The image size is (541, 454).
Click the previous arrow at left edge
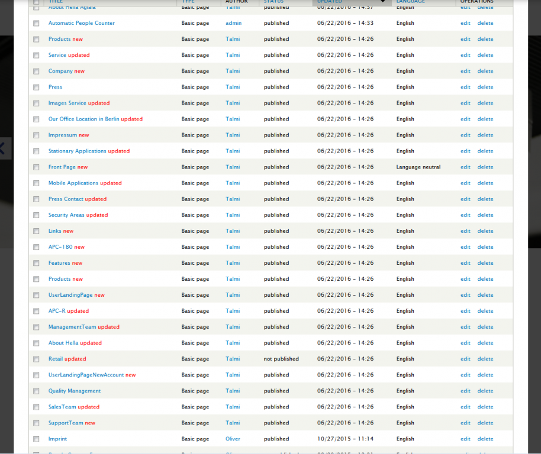pyautogui.click(x=3, y=148)
